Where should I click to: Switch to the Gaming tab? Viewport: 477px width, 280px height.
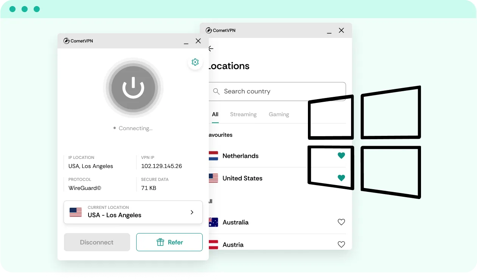point(279,114)
